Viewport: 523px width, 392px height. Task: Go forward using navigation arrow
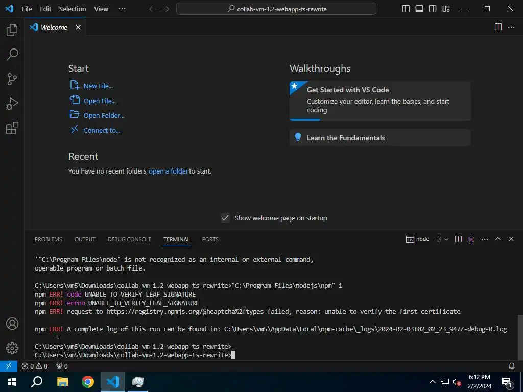point(166,9)
